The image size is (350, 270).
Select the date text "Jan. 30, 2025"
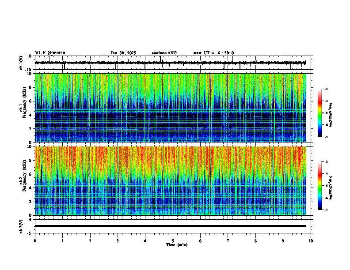click(x=123, y=53)
